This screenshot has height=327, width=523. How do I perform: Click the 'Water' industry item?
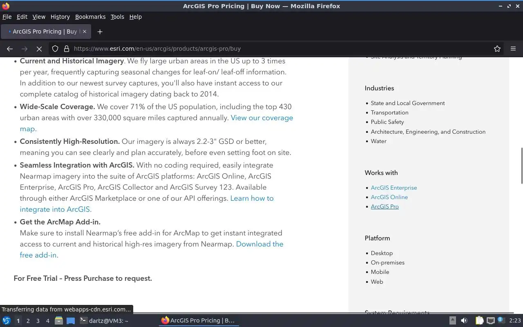click(x=379, y=141)
